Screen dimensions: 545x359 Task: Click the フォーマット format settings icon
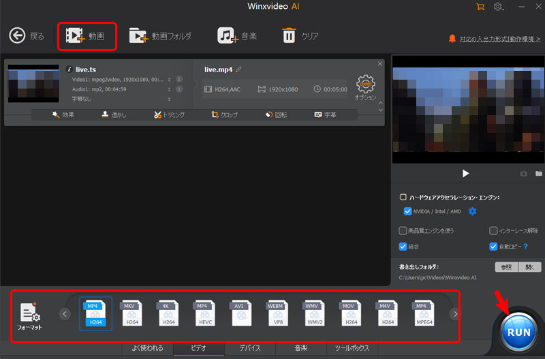click(29, 316)
